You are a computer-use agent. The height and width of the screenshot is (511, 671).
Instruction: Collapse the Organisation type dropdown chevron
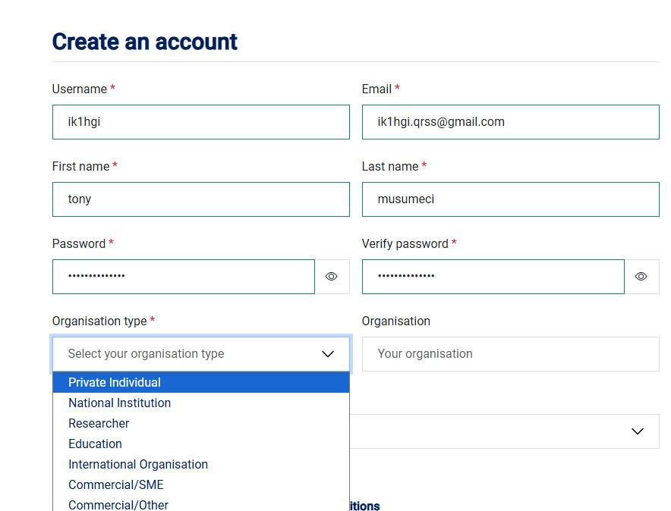point(328,354)
